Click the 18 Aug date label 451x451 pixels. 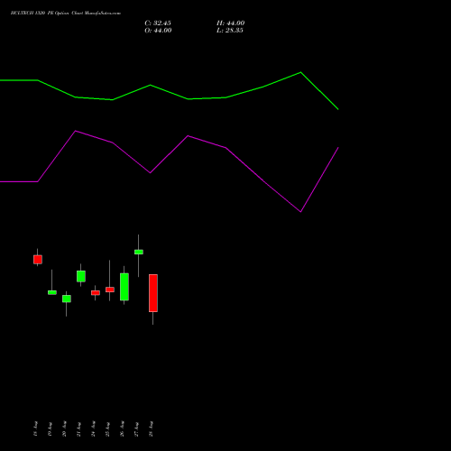(35, 428)
